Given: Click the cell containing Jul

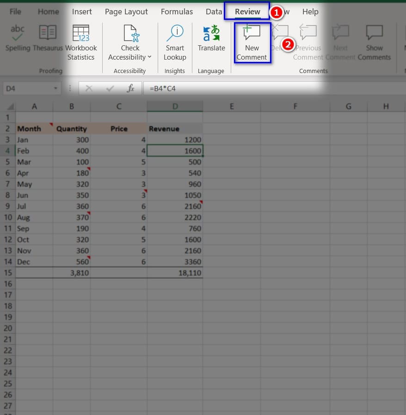Looking at the screenshot, I should (34, 206).
